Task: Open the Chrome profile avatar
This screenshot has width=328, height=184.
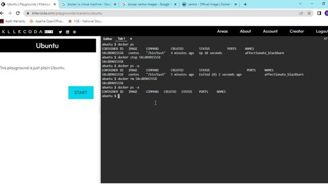Action: (326, 13)
